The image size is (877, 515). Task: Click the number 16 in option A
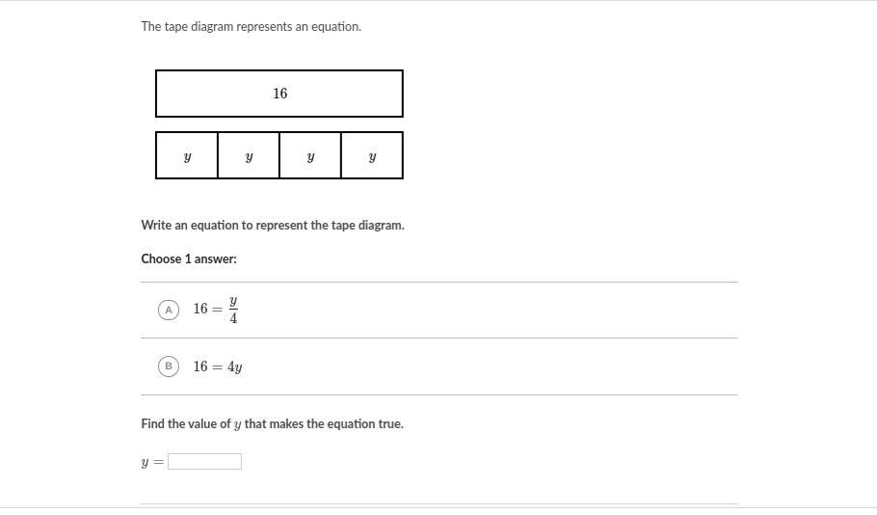click(x=200, y=310)
